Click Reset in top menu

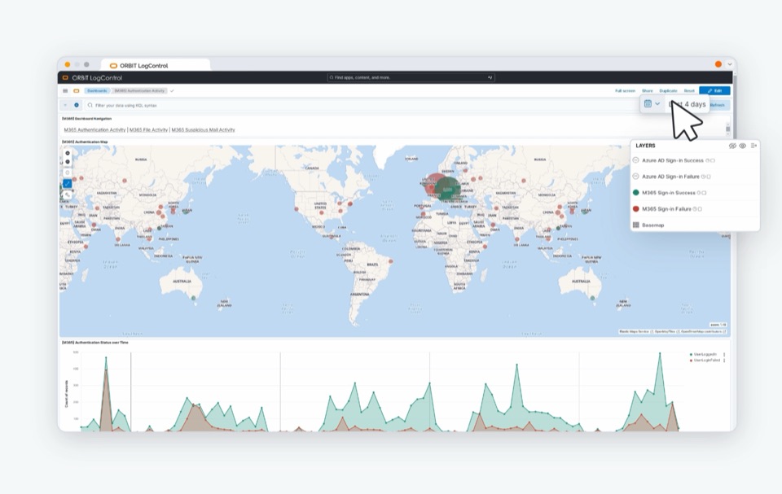tap(689, 90)
